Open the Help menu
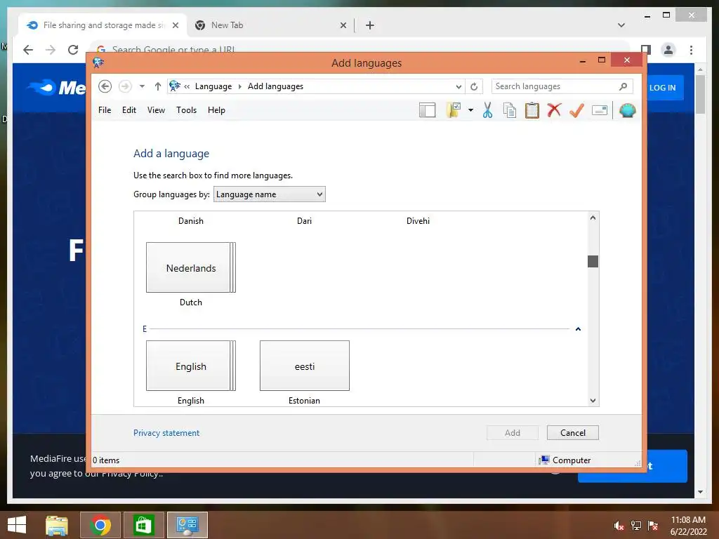This screenshot has height=539, width=719. click(x=216, y=110)
